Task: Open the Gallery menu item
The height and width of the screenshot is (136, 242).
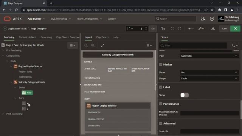Action: point(112,19)
